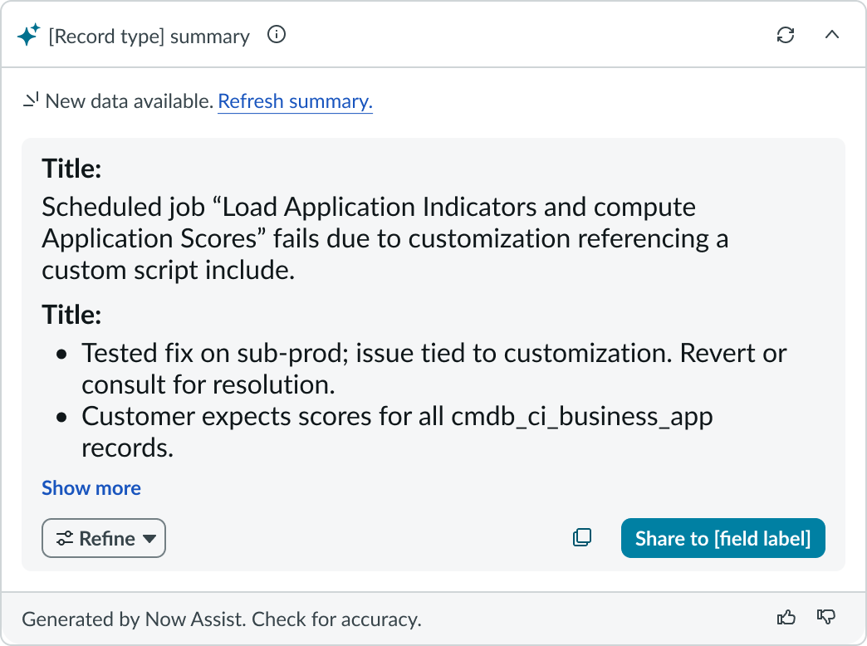Click the first Title heading above Scheduled job

tap(71, 169)
